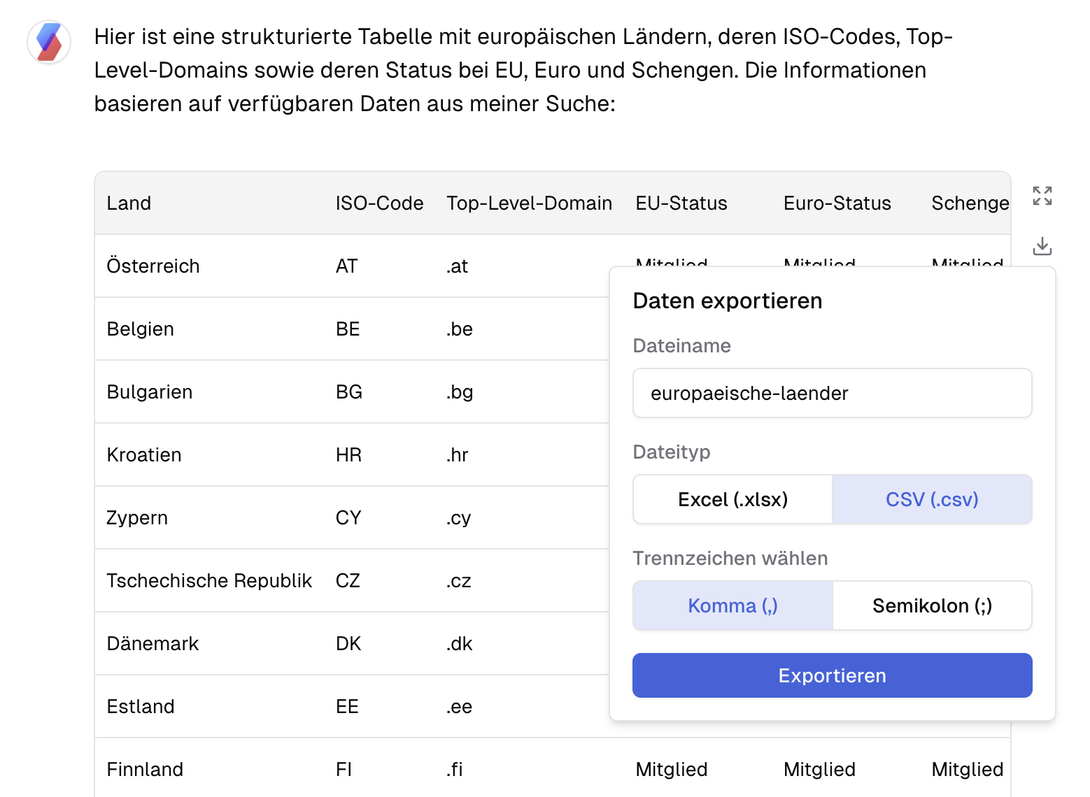Choose Komma as the separator

(x=732, y=605)
